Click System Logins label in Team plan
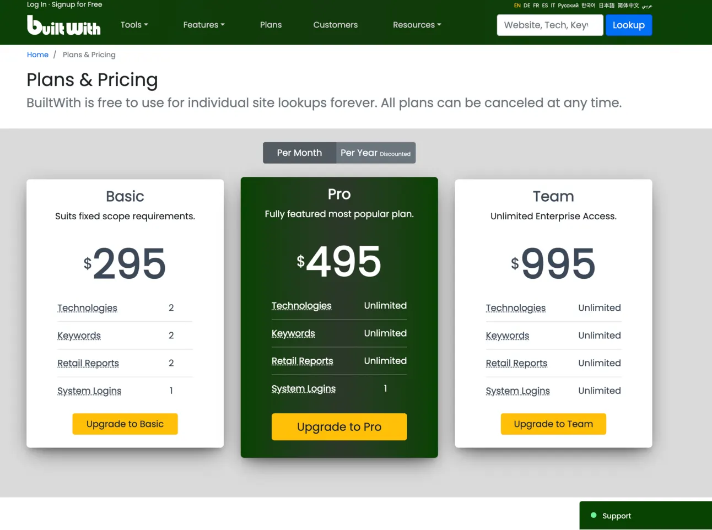 [518, 391]
